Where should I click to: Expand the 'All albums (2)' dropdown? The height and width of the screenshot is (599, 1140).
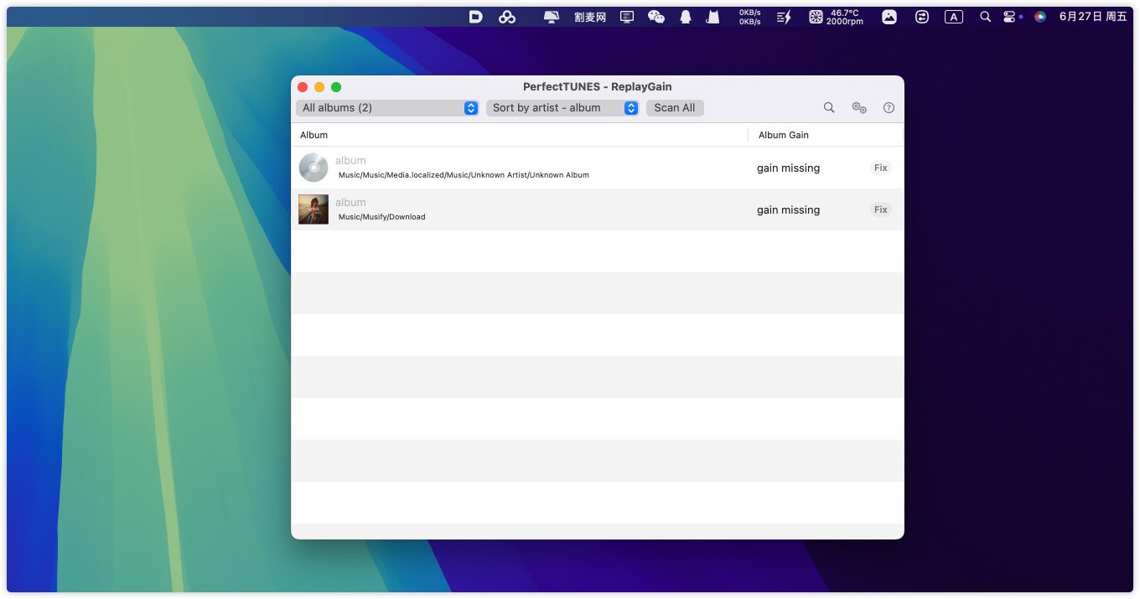click(x=387, y=108)
